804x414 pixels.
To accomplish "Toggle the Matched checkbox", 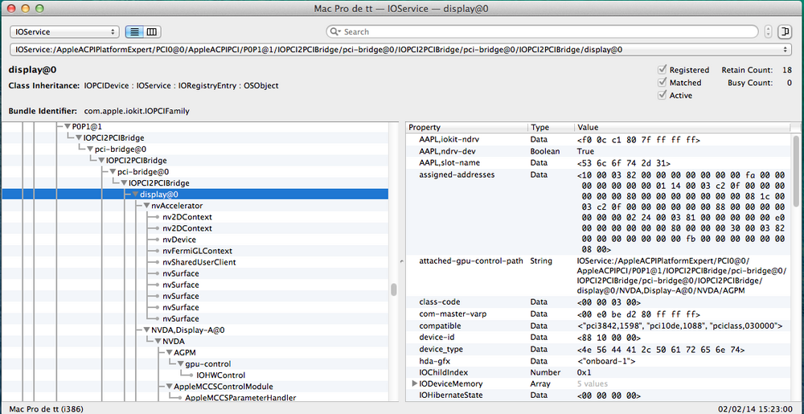I will click(x=662, y=83).
